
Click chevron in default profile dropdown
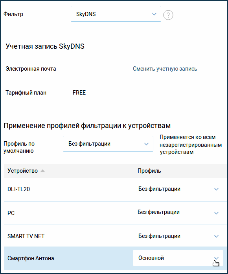pyautogui.click(x=146, y=144)
